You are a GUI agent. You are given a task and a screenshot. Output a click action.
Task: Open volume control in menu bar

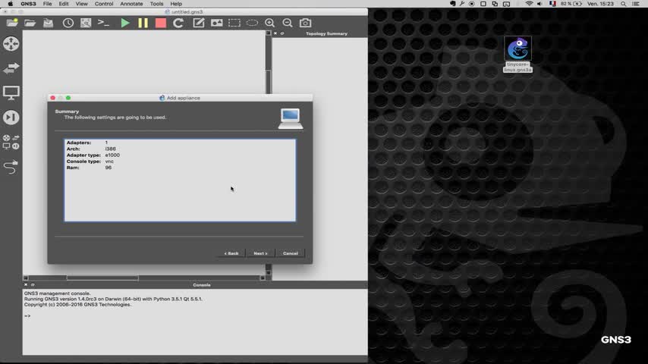(539, 4)
